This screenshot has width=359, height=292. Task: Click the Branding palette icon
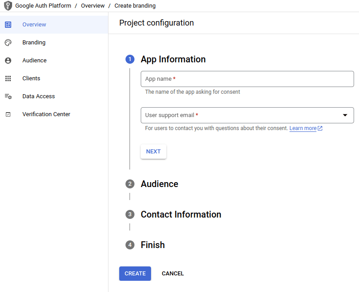pyautogui.click(x=8, y=43)
